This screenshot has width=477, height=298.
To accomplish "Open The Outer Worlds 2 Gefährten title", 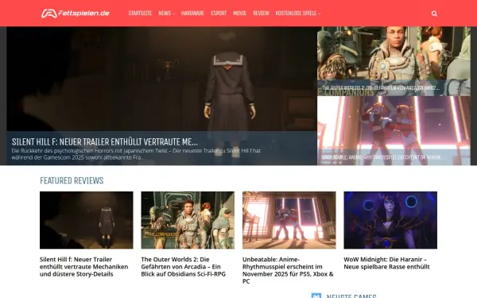I will [183, 267].
